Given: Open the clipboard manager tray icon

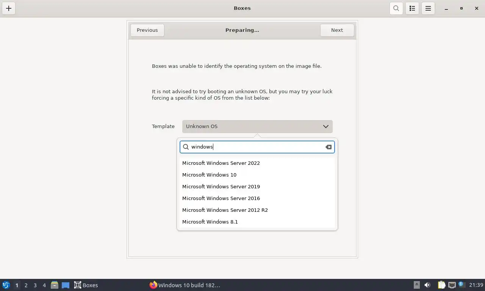Looking at the screenshot, I should [x=441, y=285].
